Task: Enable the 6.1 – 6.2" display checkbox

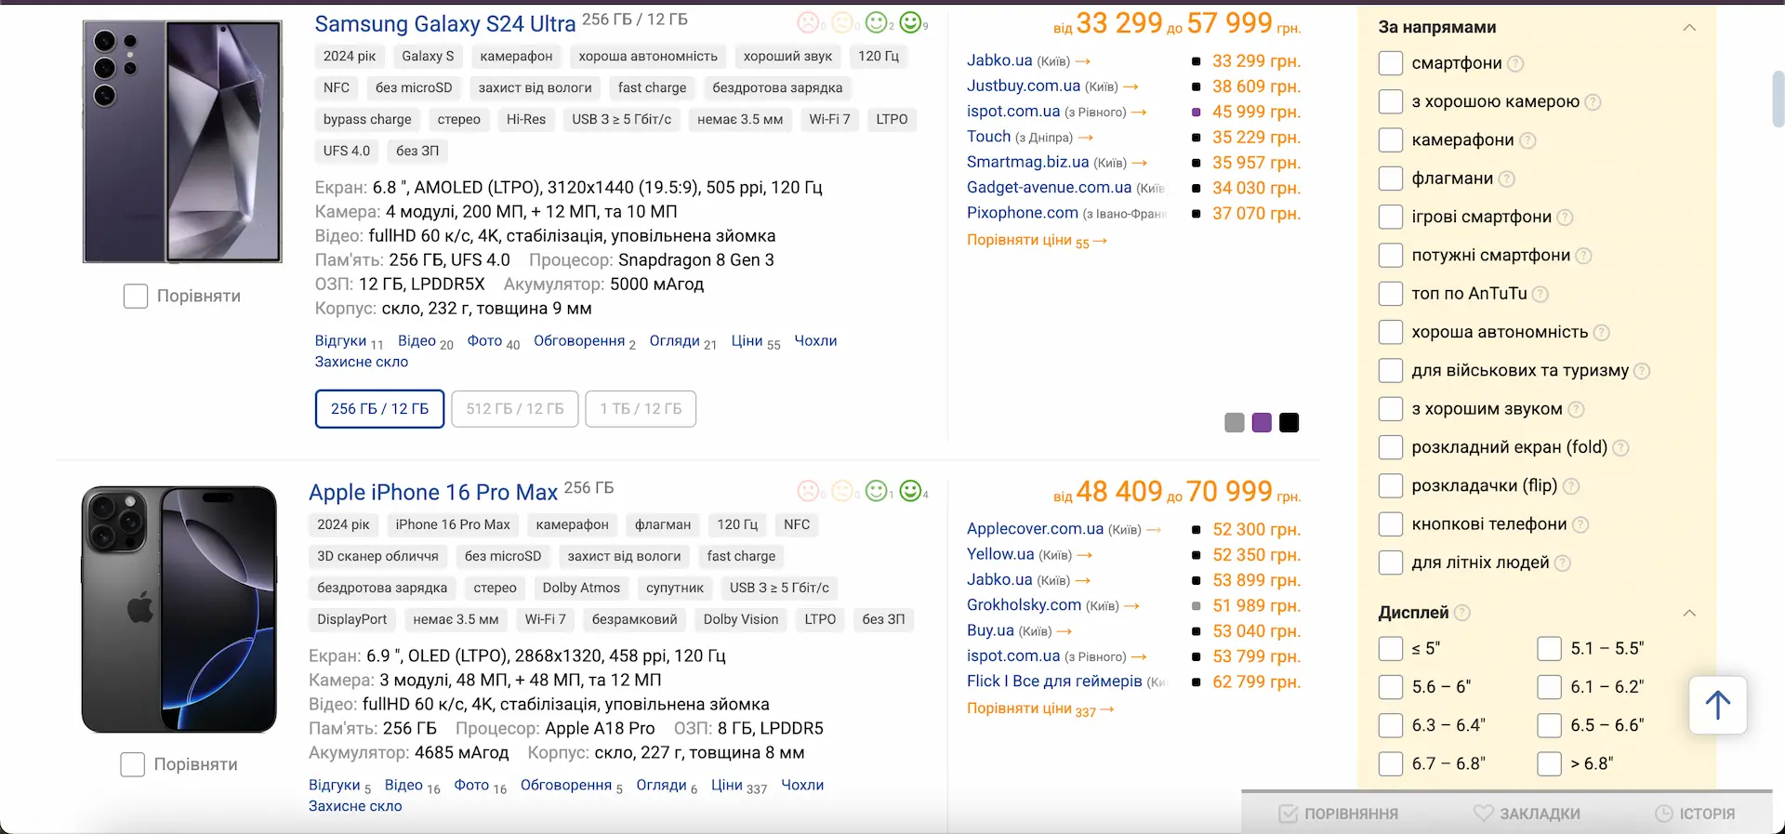Action: (x=1550, y=687)
